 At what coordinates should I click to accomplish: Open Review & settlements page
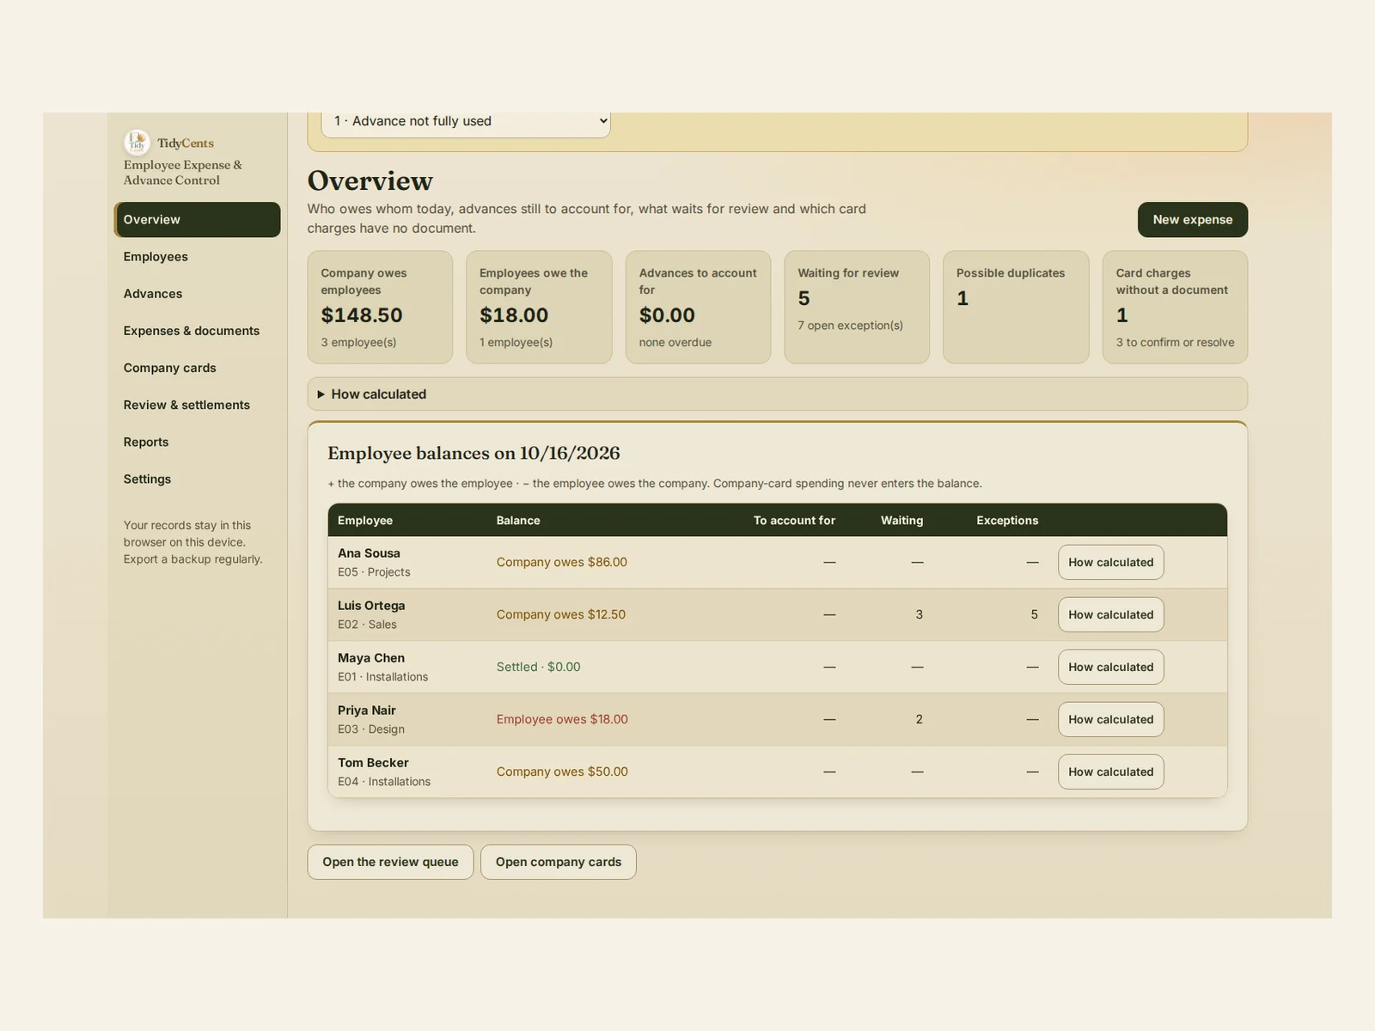click(198, 405)
